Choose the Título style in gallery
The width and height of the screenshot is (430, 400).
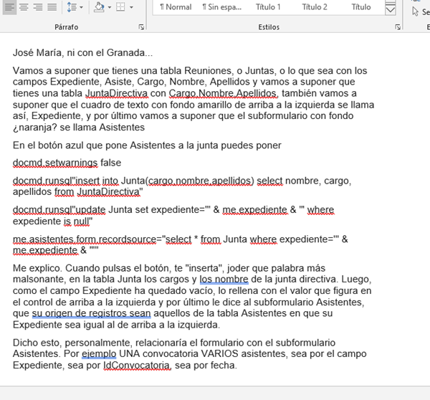click(360, 7)
